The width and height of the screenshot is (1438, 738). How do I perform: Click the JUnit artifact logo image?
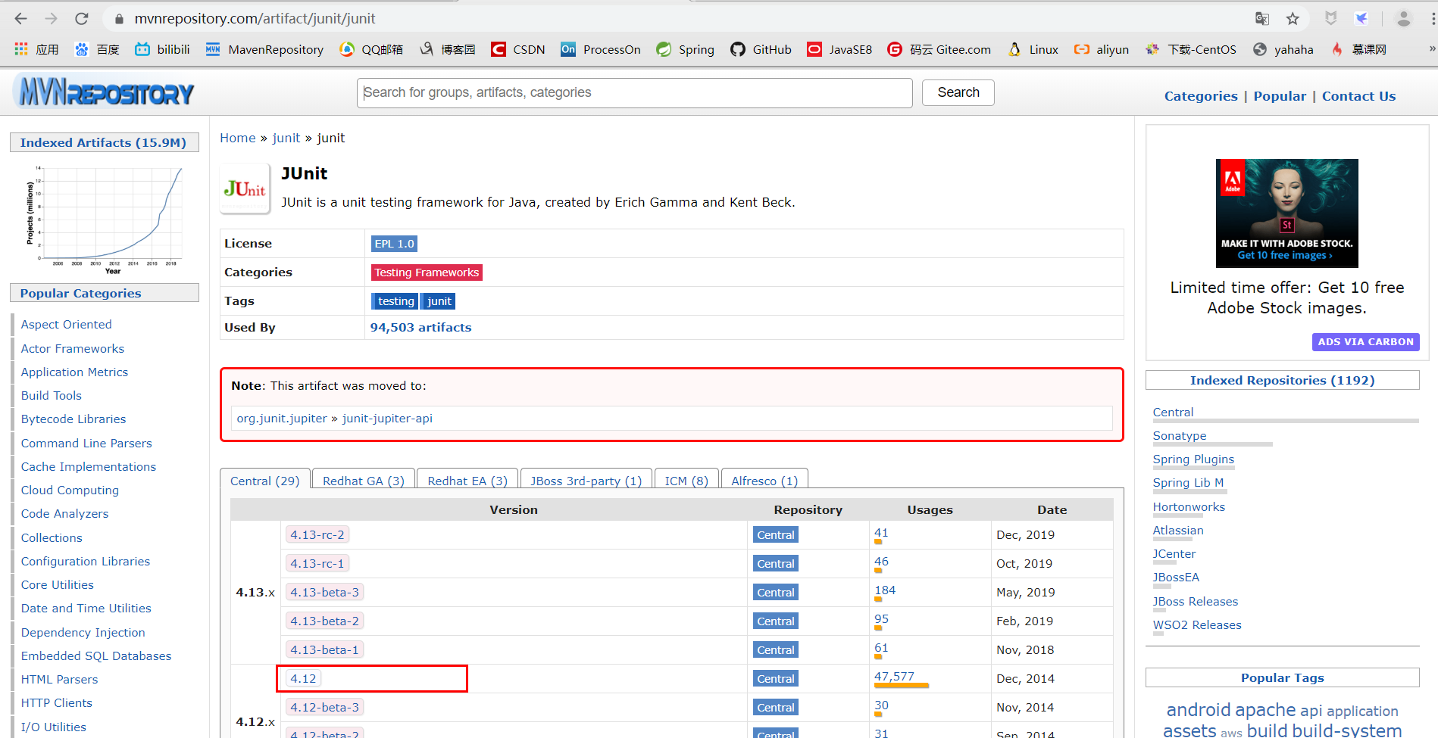point(245,188)
